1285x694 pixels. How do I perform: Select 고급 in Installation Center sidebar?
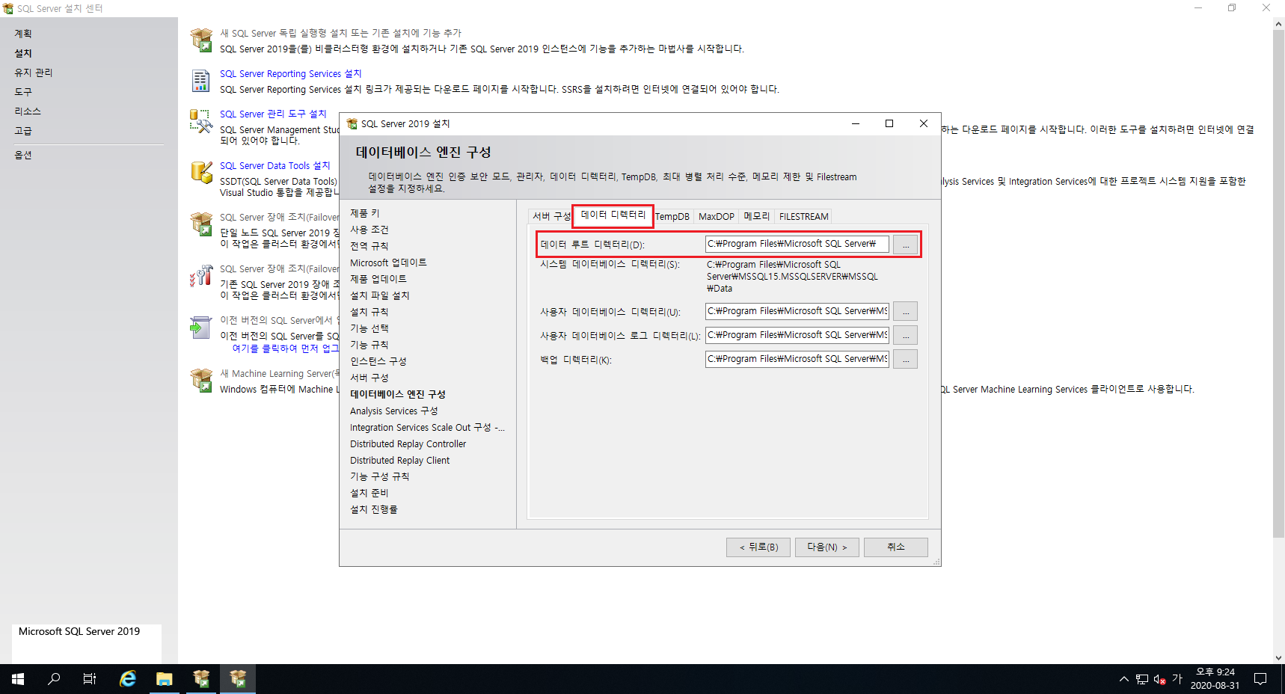coord(23,131)
